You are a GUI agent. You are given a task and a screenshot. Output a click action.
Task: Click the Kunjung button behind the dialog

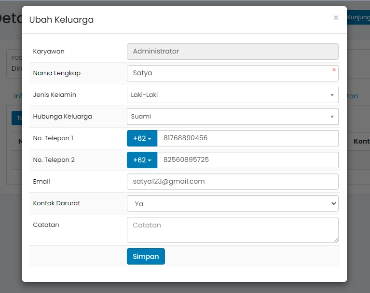pyautogui.click(x=358, y=17)
